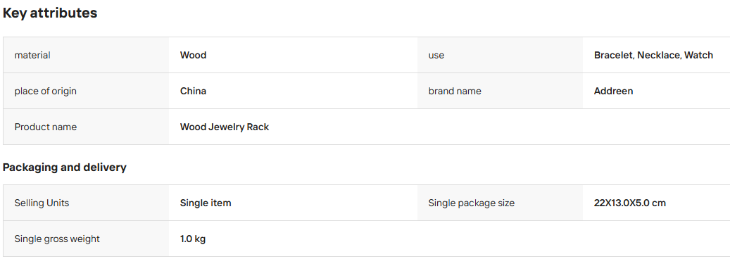The width and height of the screenshot is (730, 259).
Task: Select the Single package size label
Action: tap(472, 203)
